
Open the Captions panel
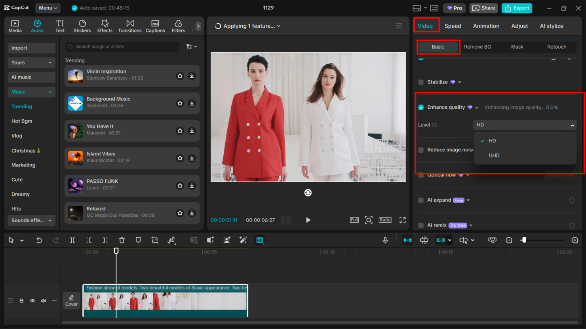(x=155, y=26)
